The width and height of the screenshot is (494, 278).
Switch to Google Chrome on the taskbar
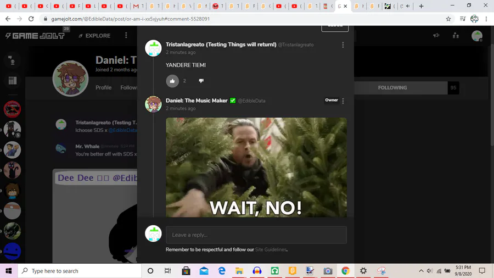coord(345,271)
